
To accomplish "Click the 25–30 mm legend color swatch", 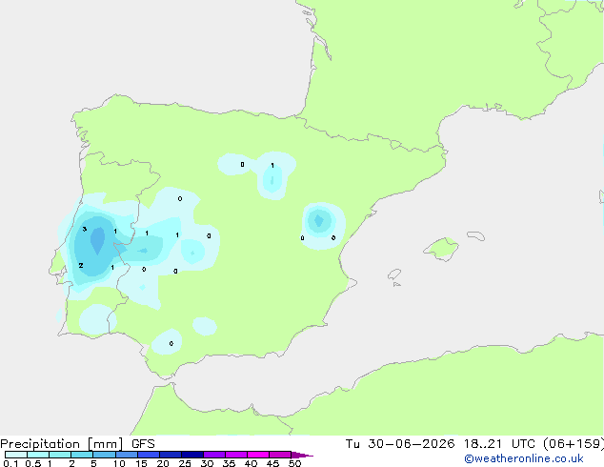I will pos(192,455).
